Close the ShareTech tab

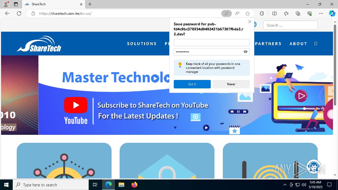click(x=81, y=4)
